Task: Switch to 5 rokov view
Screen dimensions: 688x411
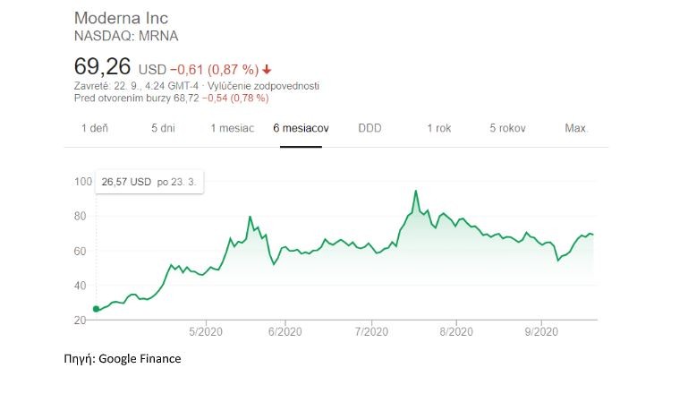Action: click(507, 128)
